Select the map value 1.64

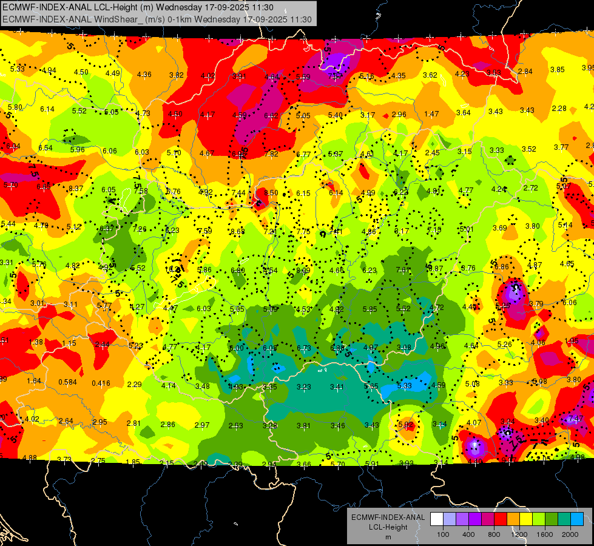pos(34,381)
